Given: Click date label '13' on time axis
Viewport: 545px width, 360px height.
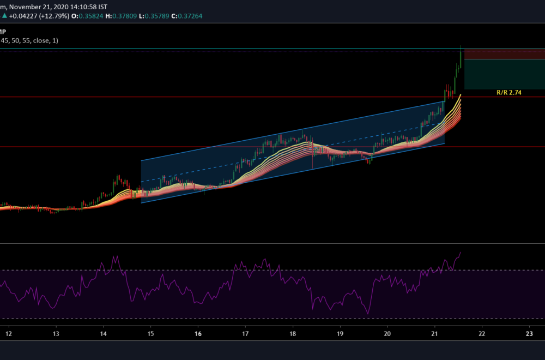Looking at the screenshot, I should coord(56,334).
